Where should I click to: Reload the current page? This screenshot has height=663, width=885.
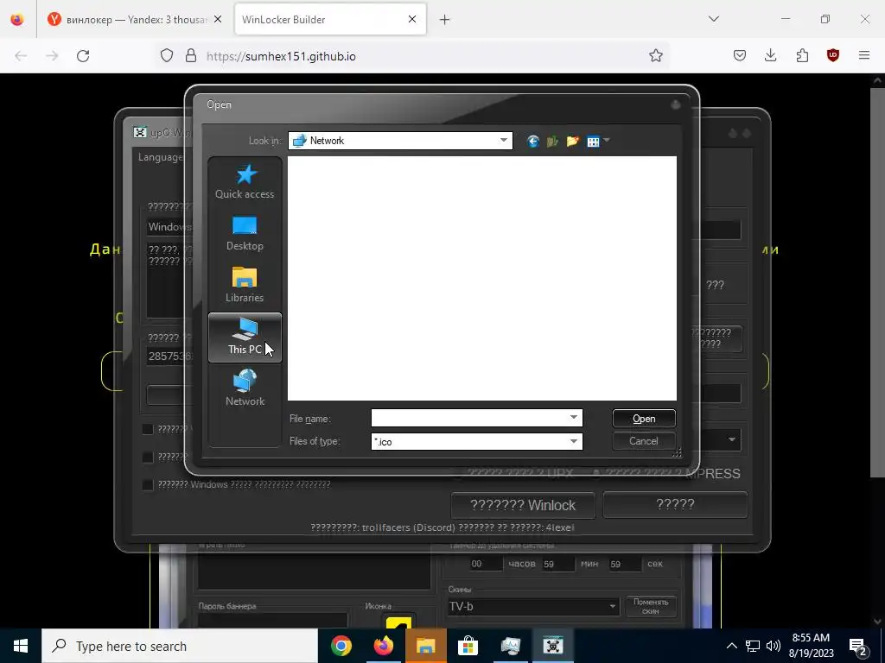(83, 56)
